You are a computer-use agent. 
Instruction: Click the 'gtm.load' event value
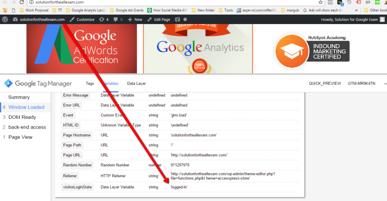point(179,115)
